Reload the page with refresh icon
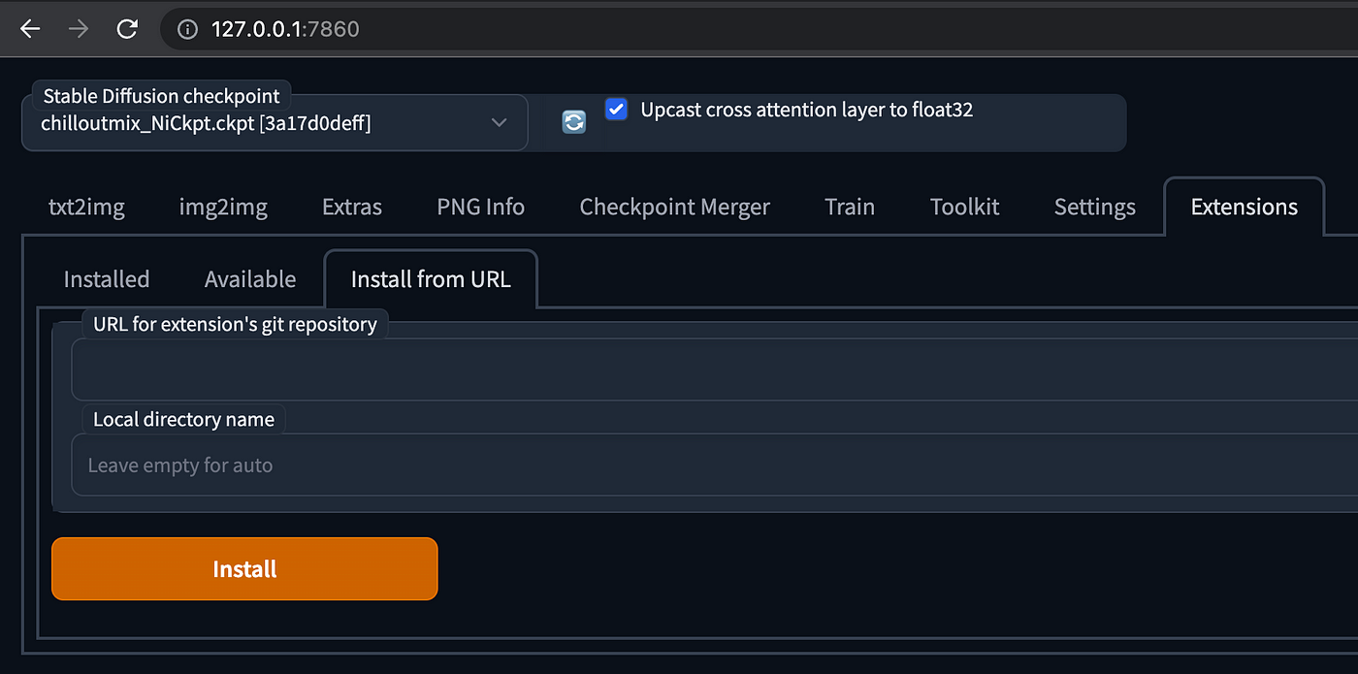 tap(127, 29)
